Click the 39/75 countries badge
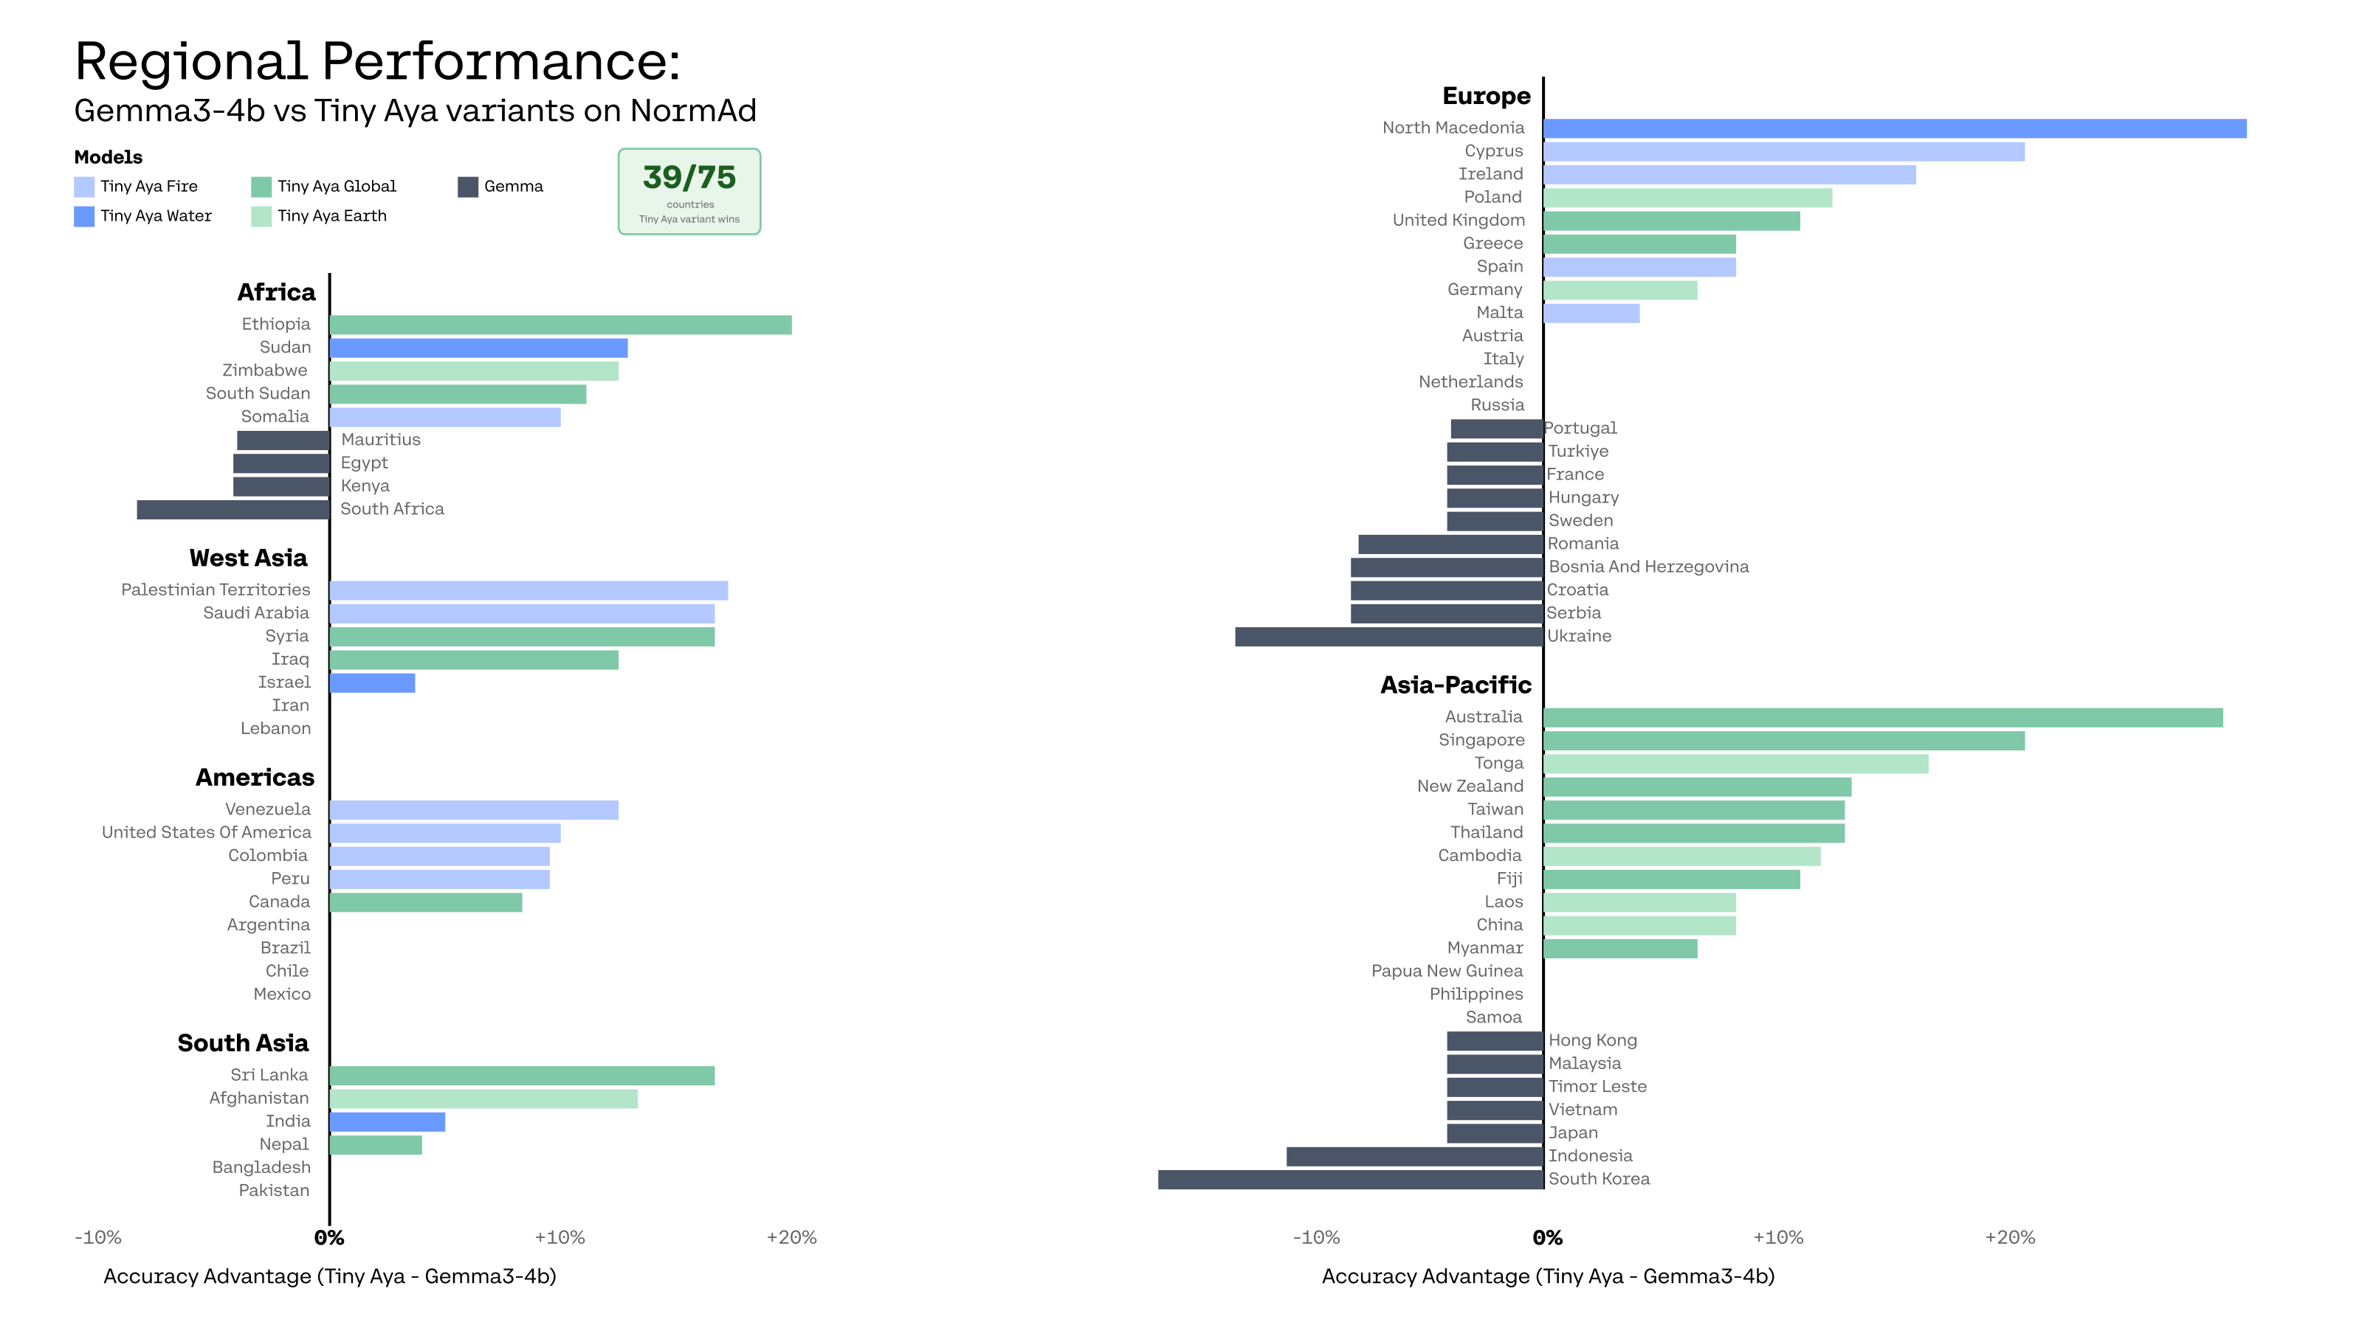The image size is (2362, 1328). coord(689,192)
